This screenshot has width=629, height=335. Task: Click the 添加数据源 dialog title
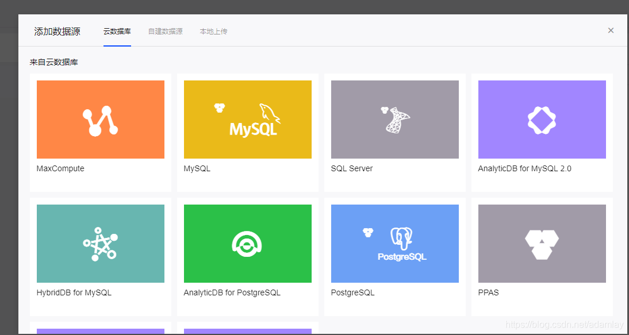(x=57, y=32)
